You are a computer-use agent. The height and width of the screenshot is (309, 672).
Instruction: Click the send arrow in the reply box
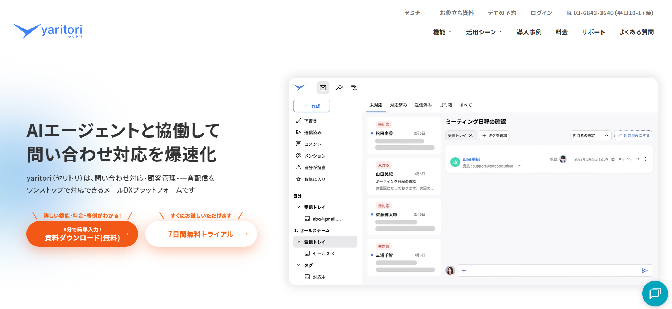pos(644,271)
